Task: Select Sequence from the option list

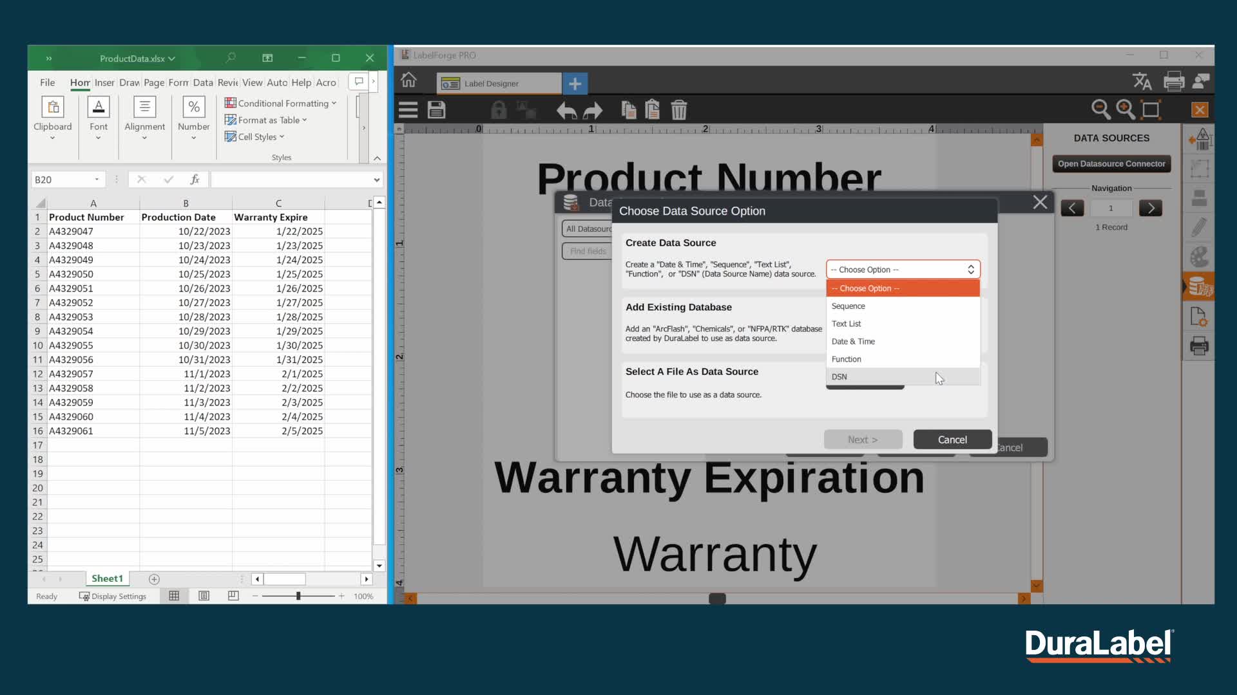Action: (x=903, y=306)
